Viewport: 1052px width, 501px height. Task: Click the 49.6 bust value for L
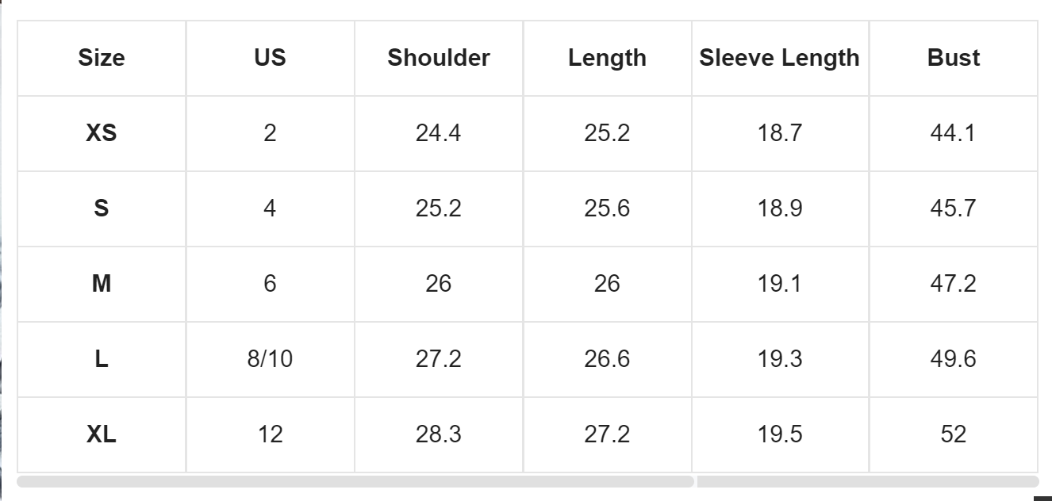point(954,359)
